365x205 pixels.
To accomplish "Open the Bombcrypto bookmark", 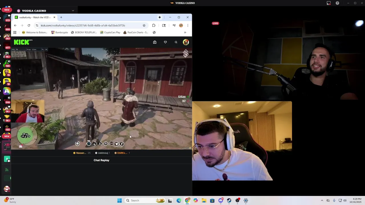I will [x=60, y=32].
